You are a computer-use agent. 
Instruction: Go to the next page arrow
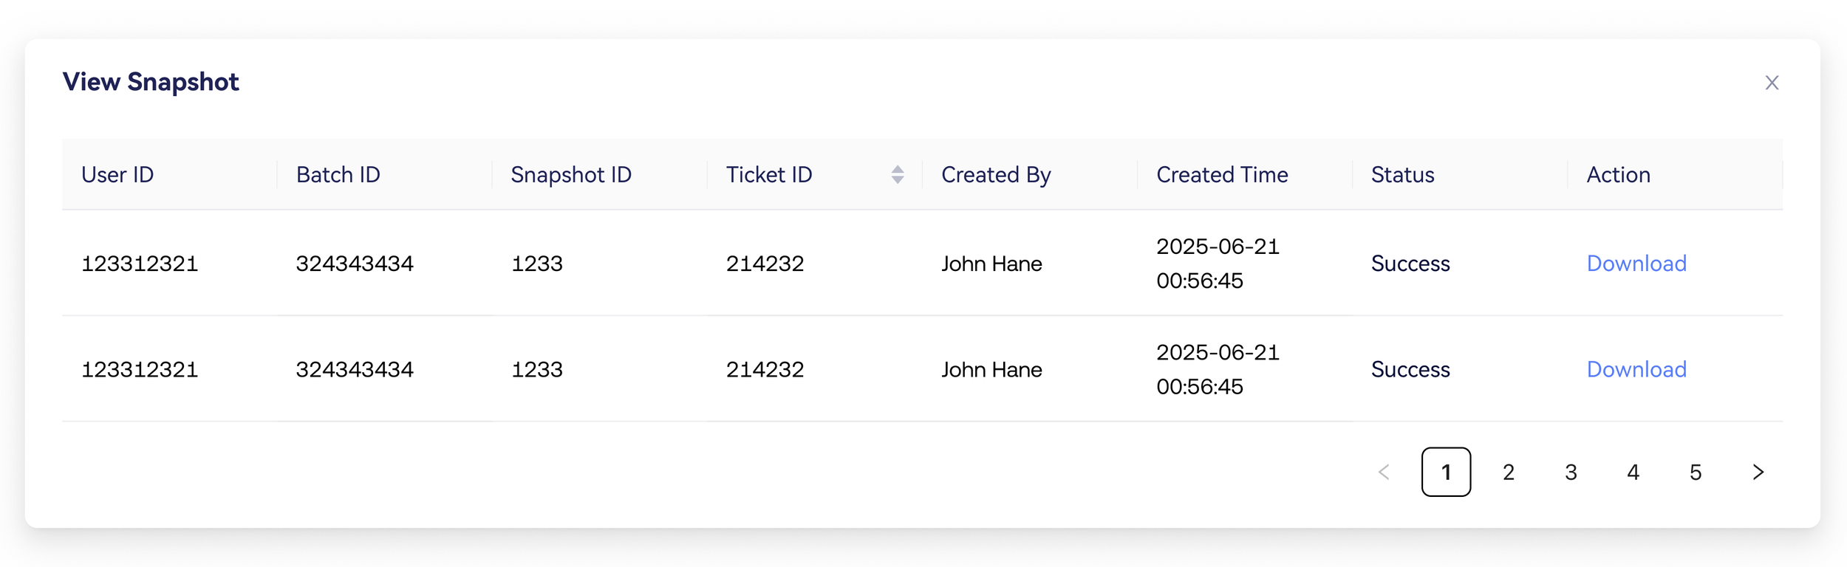pyautogui.click(x=1758, y=472)
